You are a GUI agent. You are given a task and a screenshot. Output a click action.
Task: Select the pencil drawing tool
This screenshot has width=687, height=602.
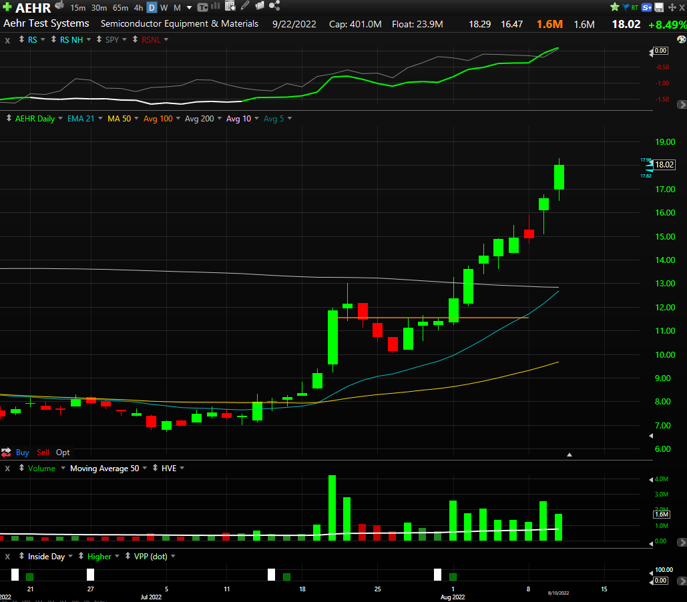tap(245, 6)
